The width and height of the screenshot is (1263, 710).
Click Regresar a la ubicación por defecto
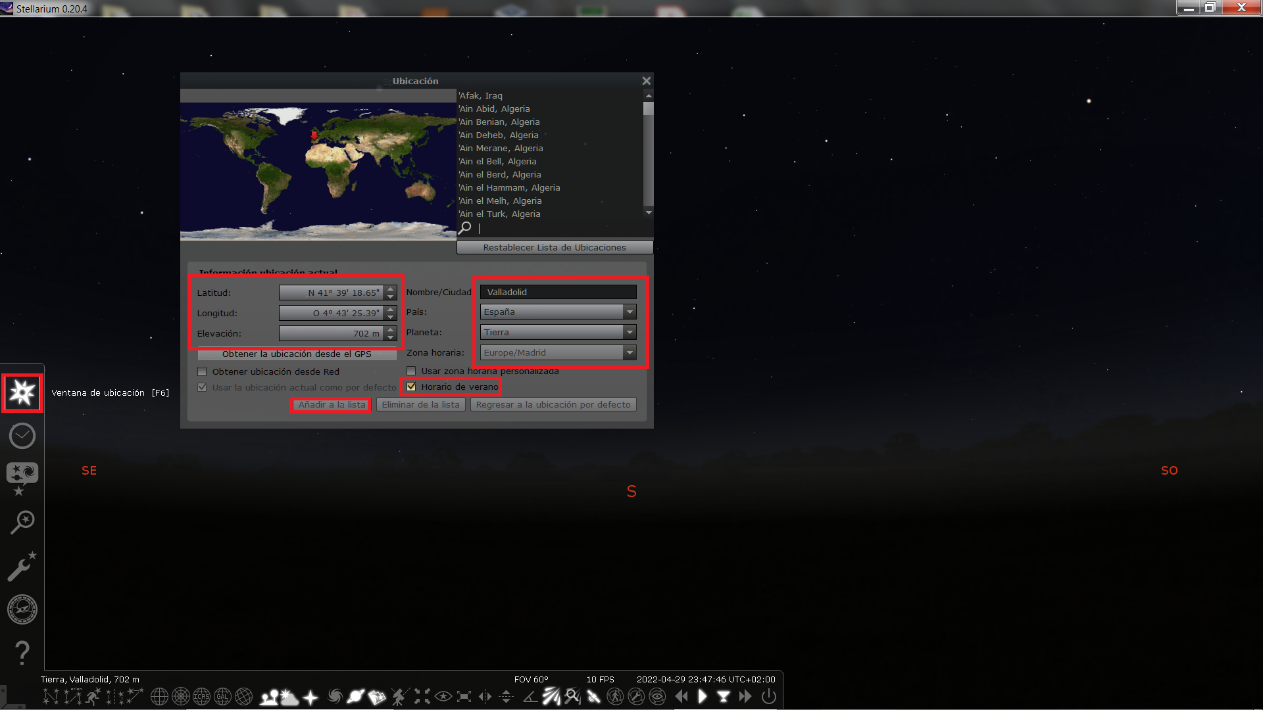(x=553, y=404)
